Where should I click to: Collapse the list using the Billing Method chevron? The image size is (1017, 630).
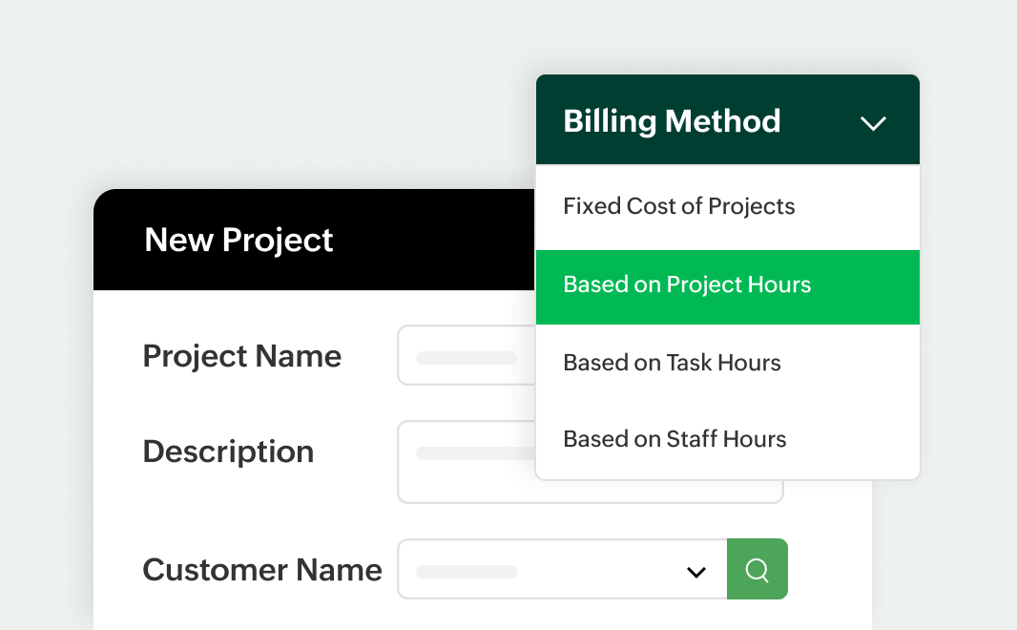click(873, 123)
